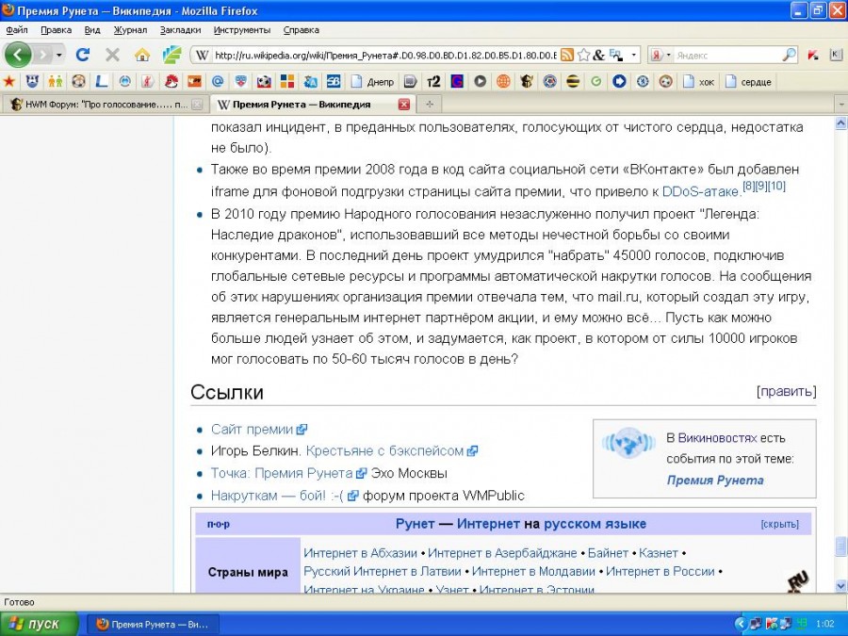The width and height of the screenshot is (848, 636).
Task: Open the four colored squares bookmark
Action: point(287,82)
